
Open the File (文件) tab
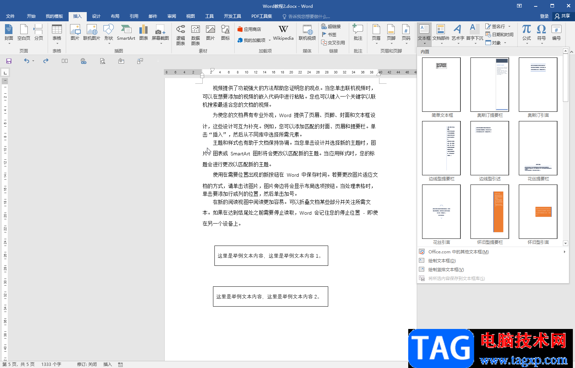[x=10, y=16]
